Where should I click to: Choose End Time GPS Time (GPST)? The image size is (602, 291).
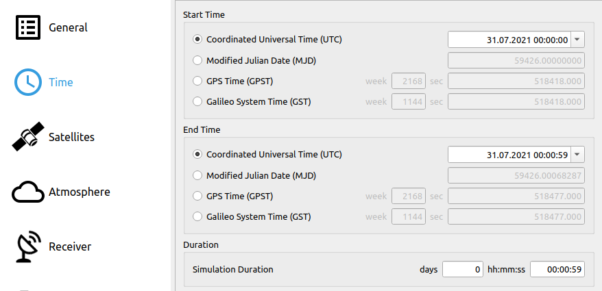(198, 197)
